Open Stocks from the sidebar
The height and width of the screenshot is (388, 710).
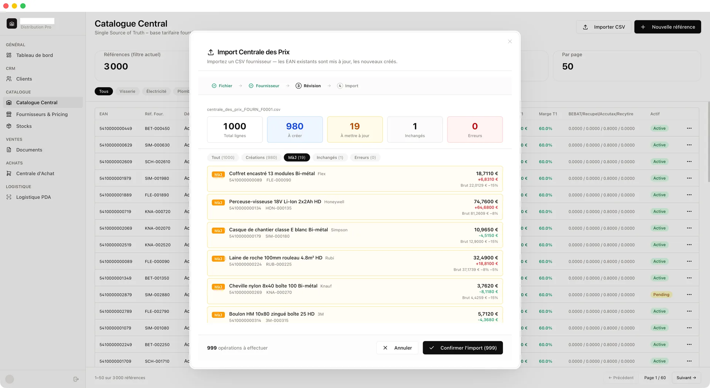pos(24,126)
